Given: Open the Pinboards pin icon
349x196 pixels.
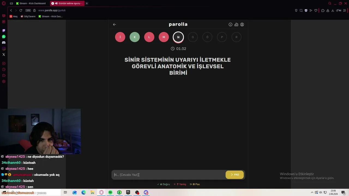Looking at the screenshot, I should 296,10.
